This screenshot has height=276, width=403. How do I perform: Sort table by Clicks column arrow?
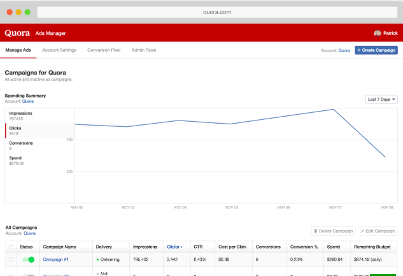(181, 247)
